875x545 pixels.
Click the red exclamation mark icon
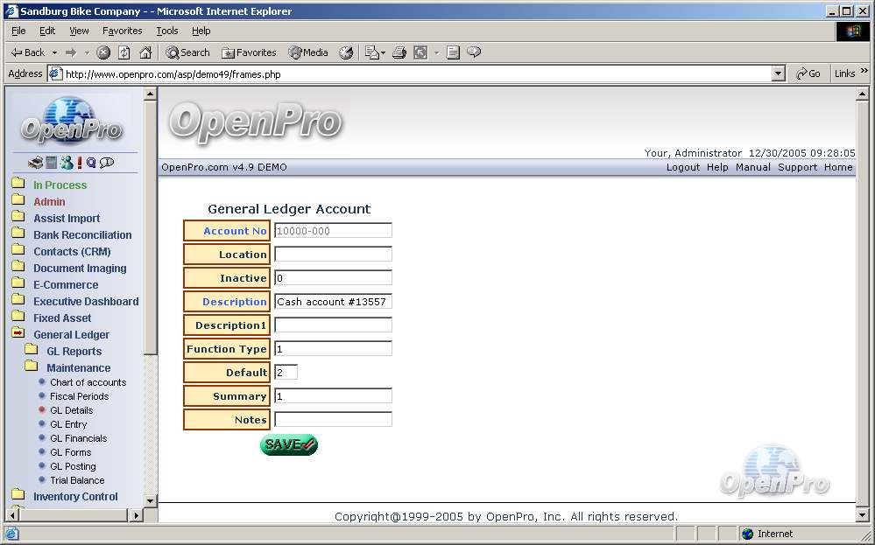tap(79, 163)
